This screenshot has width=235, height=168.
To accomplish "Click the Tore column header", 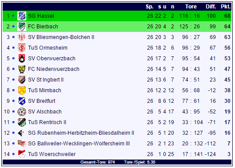I will [x=191, y=7].
